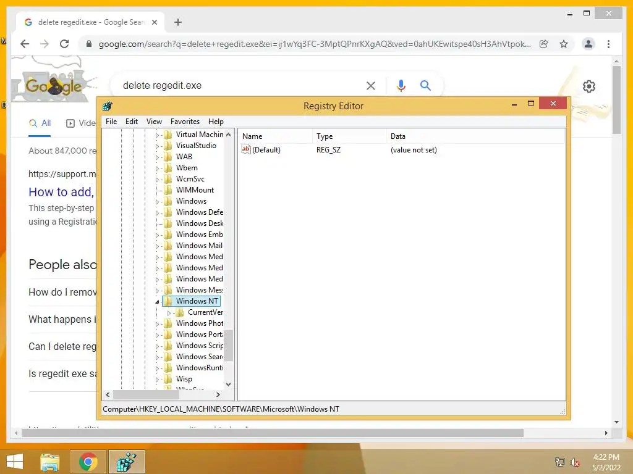Open File Explorer from the taskbar

tap(50, 462)
